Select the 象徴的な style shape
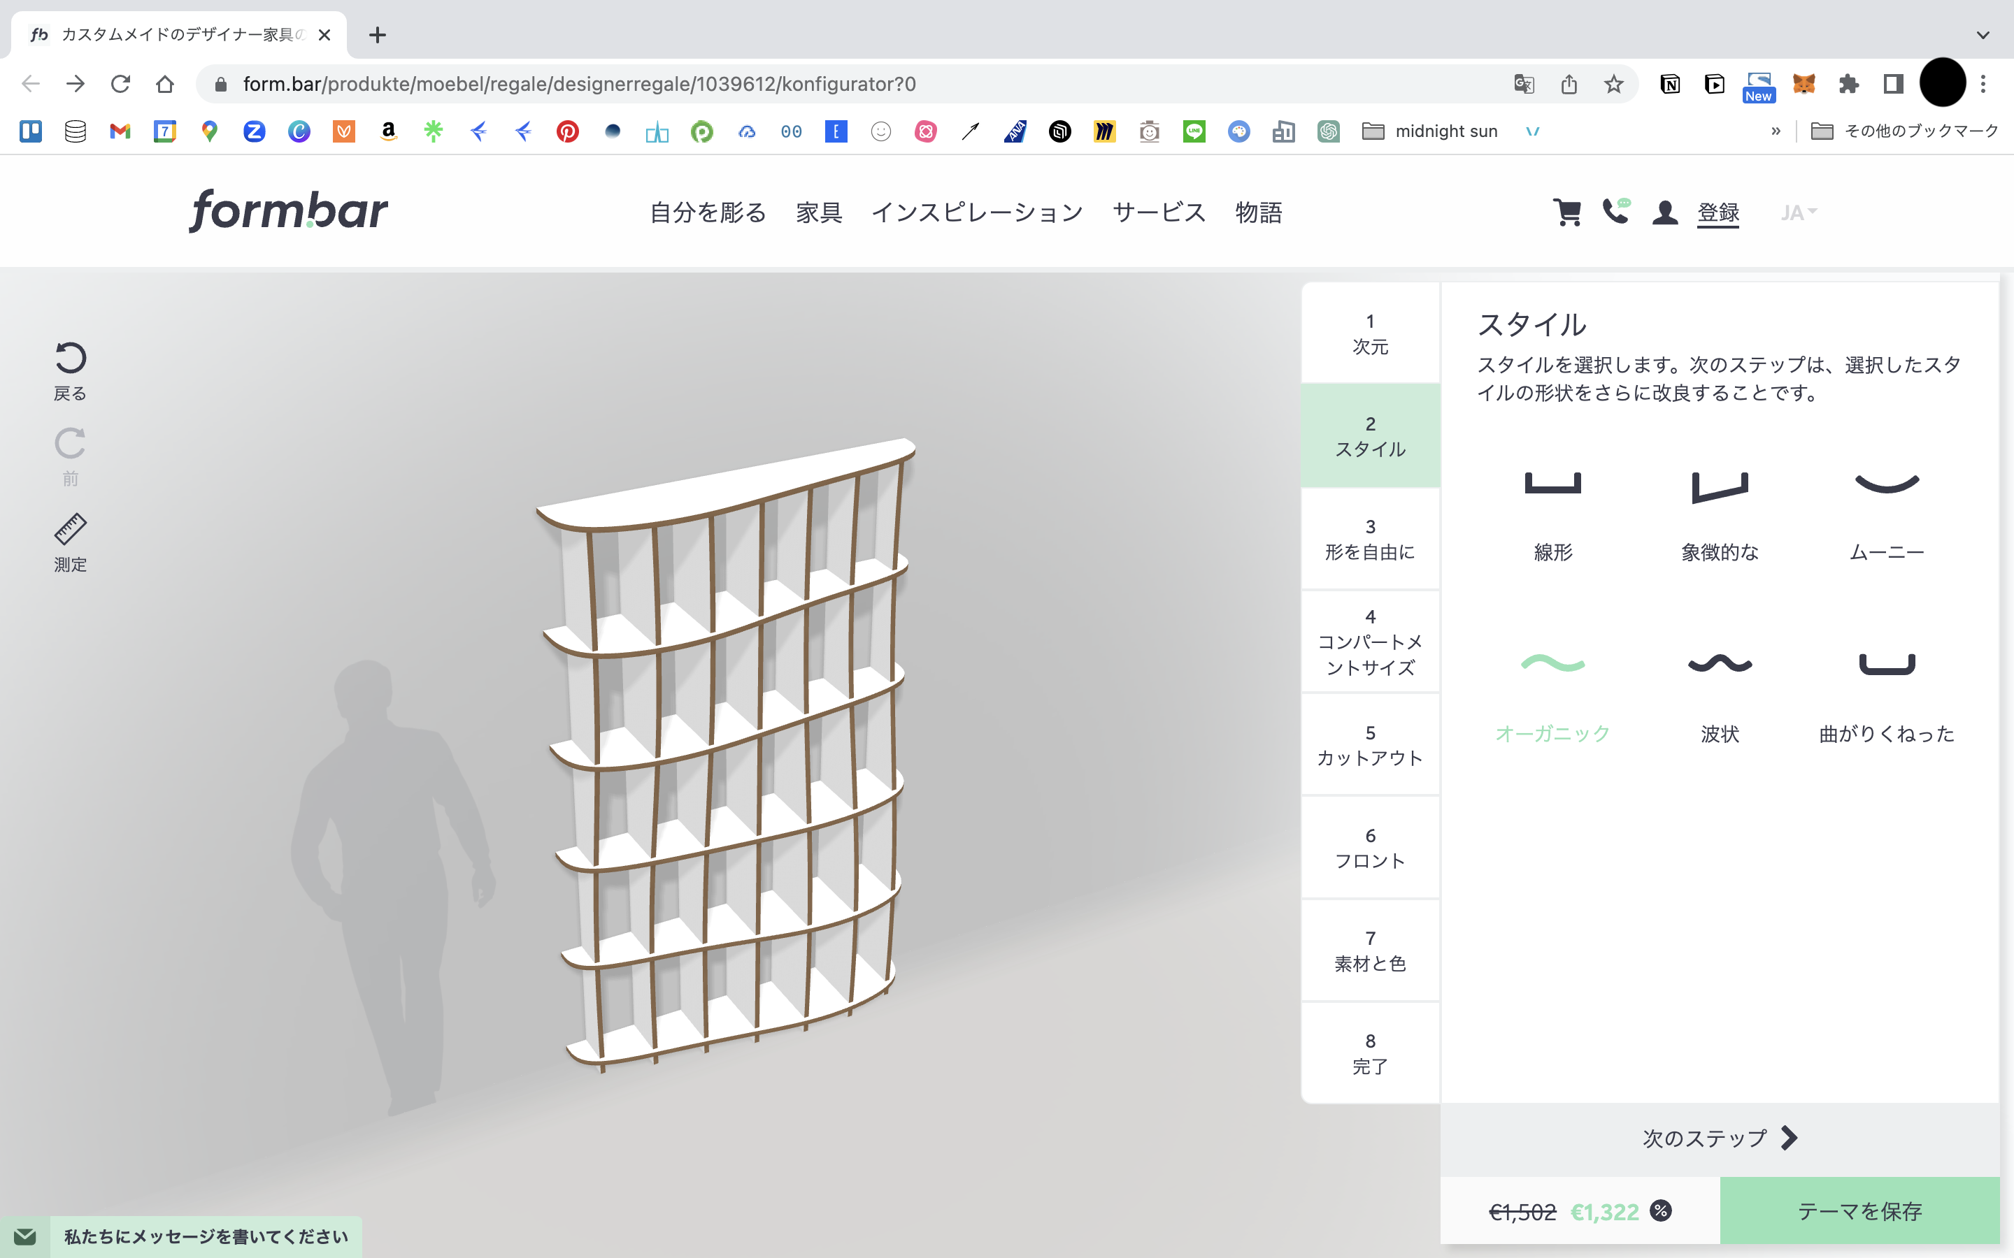 1720,486
